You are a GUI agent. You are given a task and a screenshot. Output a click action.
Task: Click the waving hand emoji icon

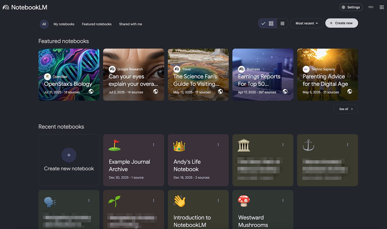(x=179, y=201)
